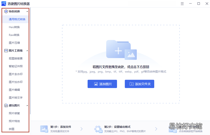210x135 pixels.
Task: Collapse the 图片工具箱 section arrow
Action: (27, 51)
